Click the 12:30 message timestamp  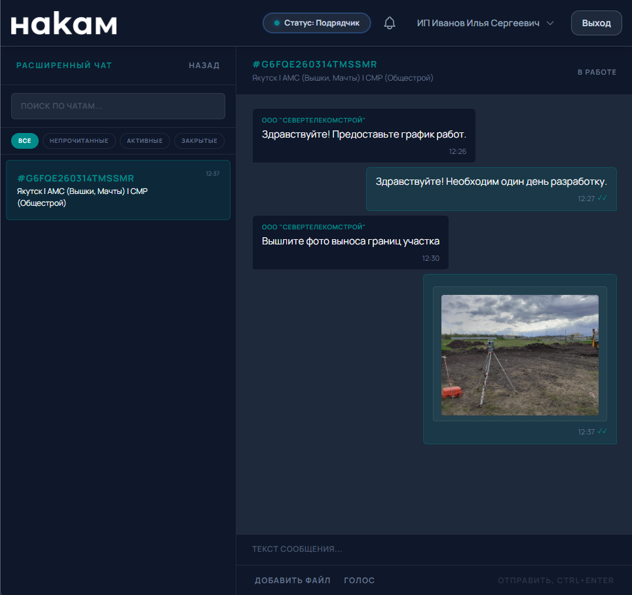[x=430, y=258]
